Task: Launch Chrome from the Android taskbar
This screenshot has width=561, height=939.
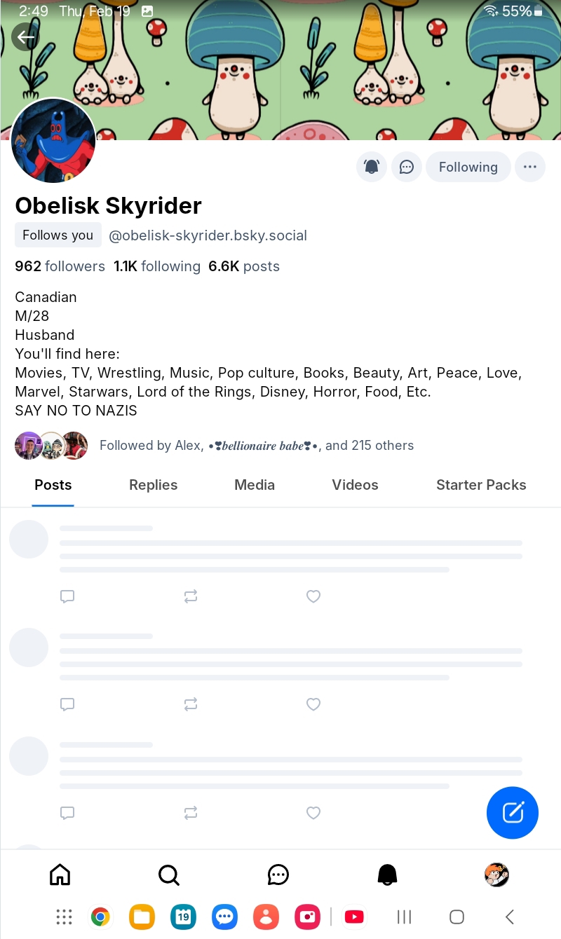Action: (x=101, y=917)
